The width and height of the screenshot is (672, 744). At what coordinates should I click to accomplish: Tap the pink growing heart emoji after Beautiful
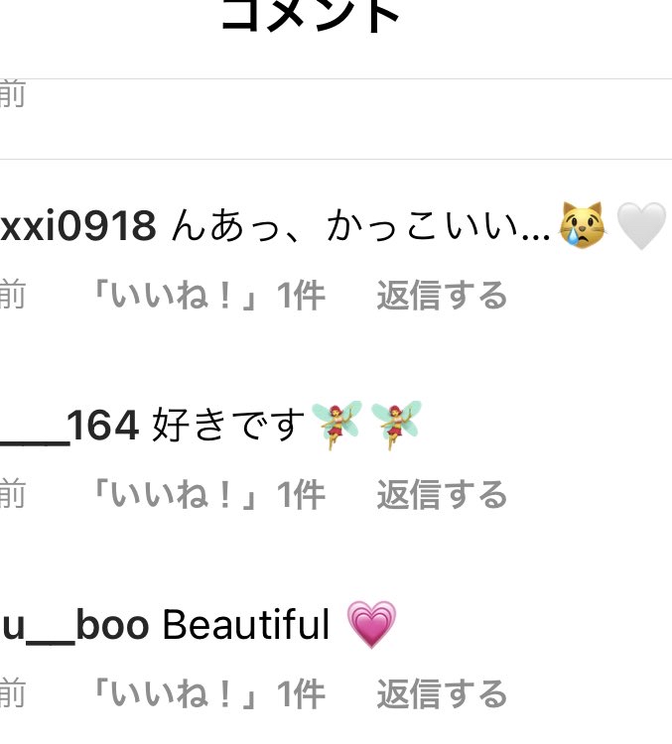coord(372,624)
